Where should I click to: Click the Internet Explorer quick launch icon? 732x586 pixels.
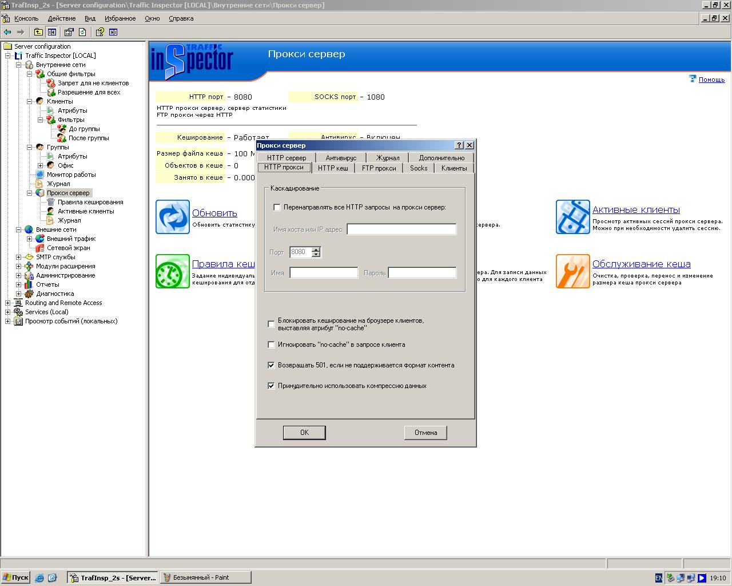(x=39, y=578)
